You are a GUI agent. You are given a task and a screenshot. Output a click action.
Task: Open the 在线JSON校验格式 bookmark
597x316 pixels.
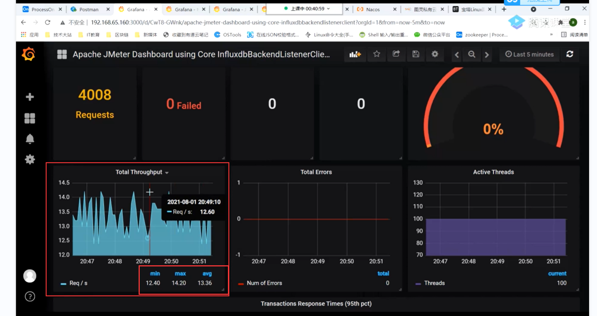273,35
